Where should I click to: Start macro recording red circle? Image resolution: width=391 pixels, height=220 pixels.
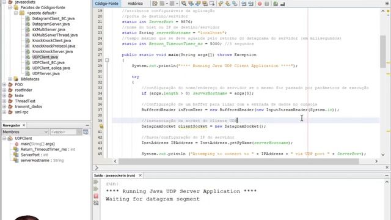(260, 4)
